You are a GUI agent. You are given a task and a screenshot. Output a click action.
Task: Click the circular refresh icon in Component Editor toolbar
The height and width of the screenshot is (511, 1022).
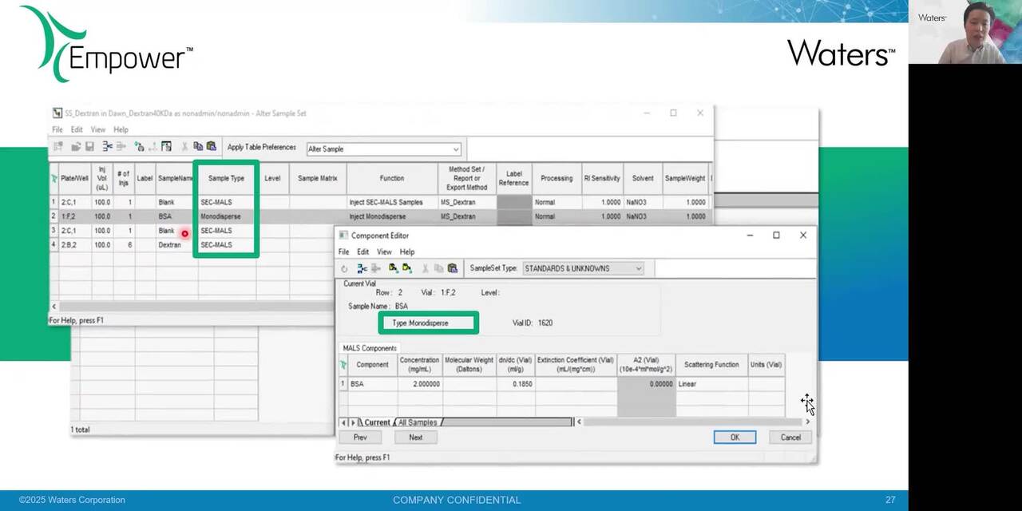click(344, 268)
